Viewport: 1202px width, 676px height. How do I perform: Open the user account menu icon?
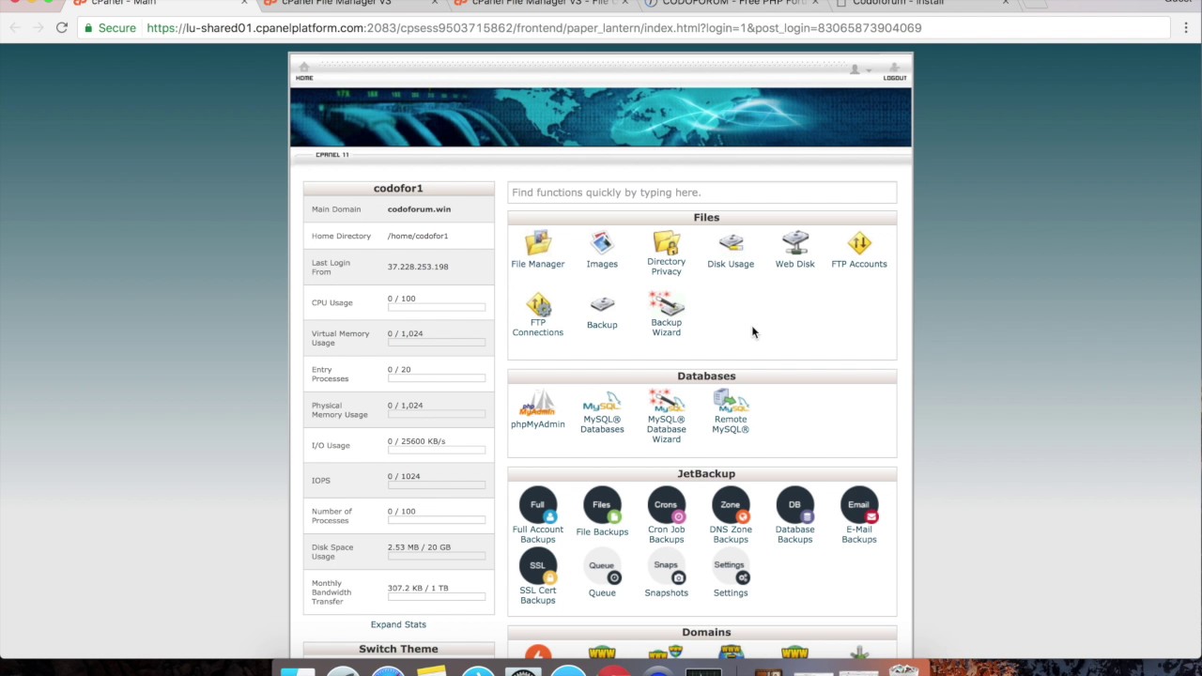coord(857,70)
